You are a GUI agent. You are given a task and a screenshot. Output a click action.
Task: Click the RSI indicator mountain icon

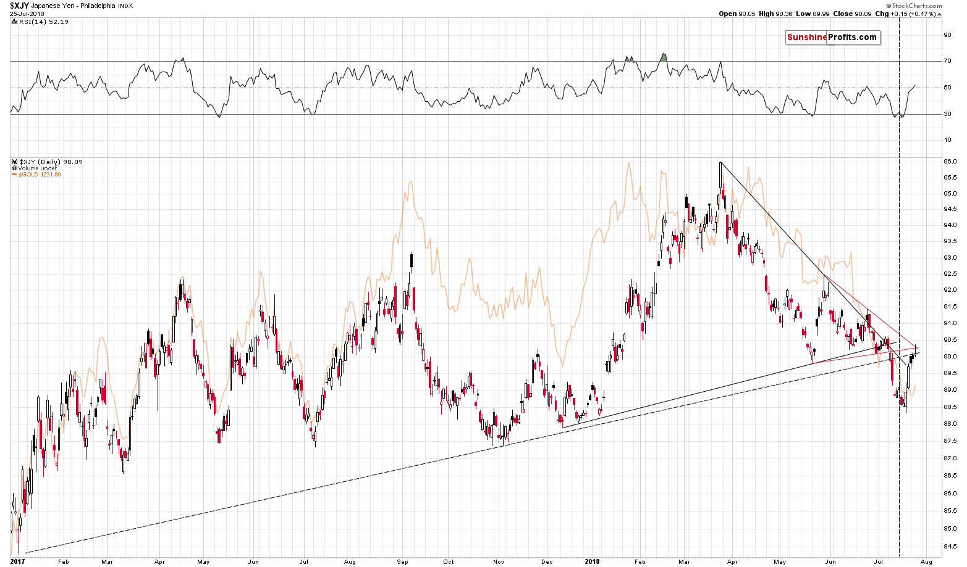[x=14, y=22]
